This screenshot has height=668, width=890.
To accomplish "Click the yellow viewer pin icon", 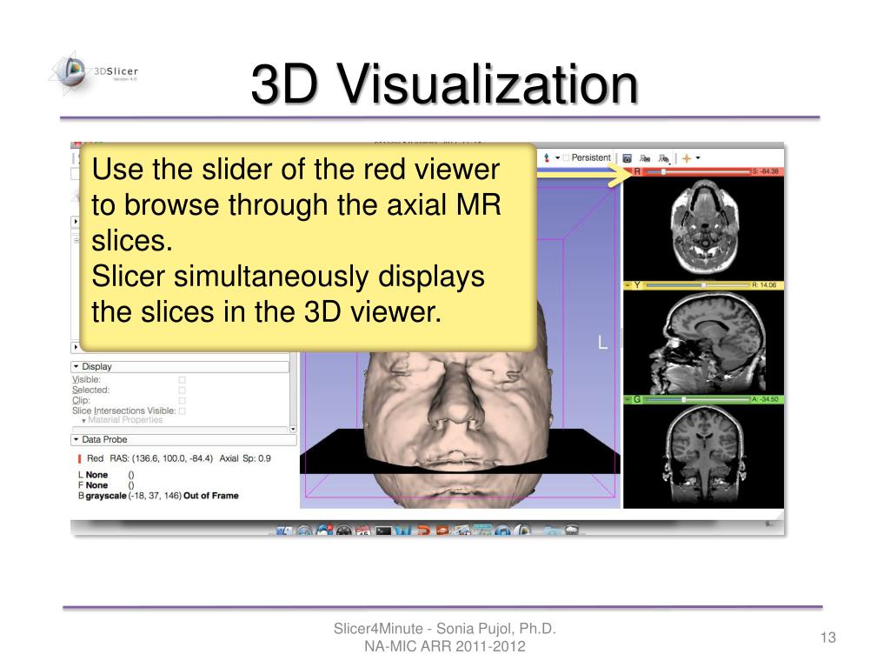I will coord(628,285).
